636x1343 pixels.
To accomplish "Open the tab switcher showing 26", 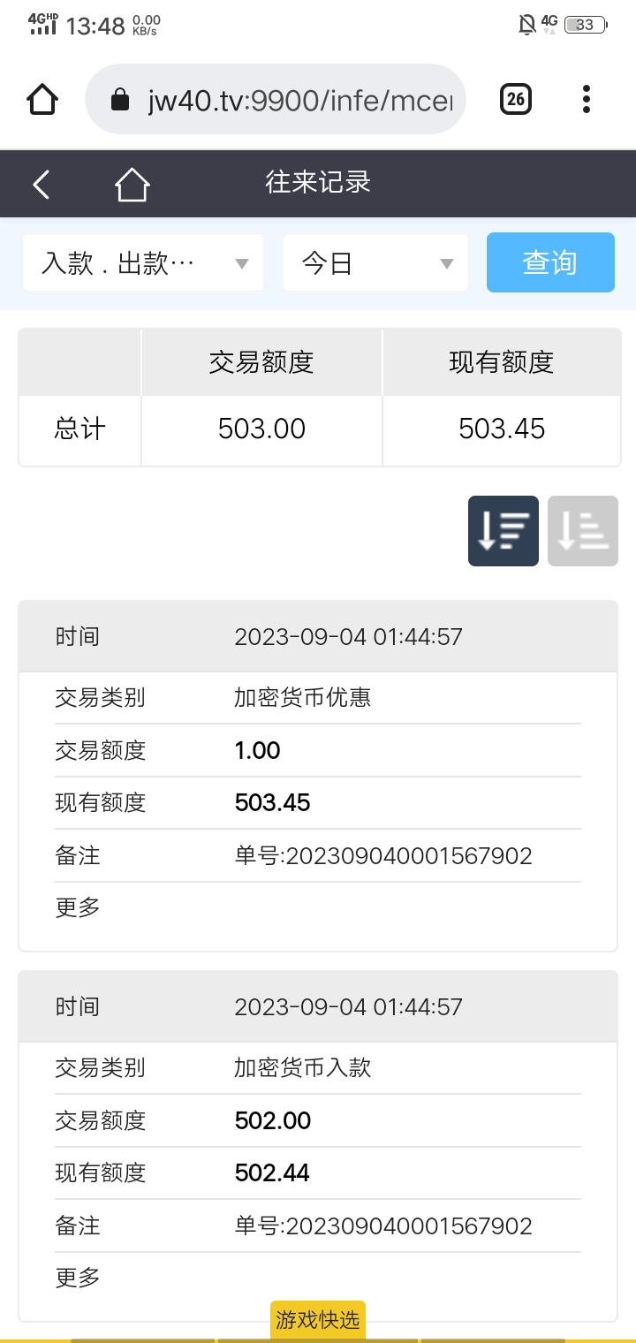I will (516, 99).
